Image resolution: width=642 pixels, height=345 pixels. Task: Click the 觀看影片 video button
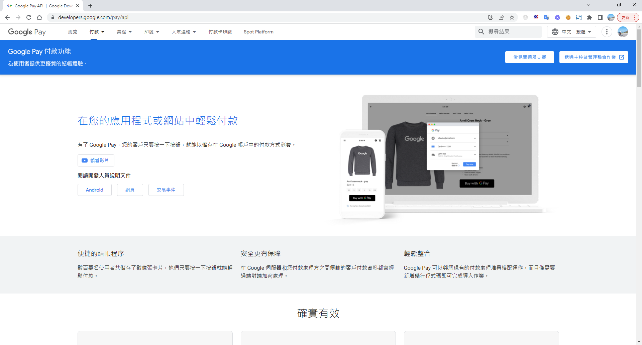pos(96,160)
